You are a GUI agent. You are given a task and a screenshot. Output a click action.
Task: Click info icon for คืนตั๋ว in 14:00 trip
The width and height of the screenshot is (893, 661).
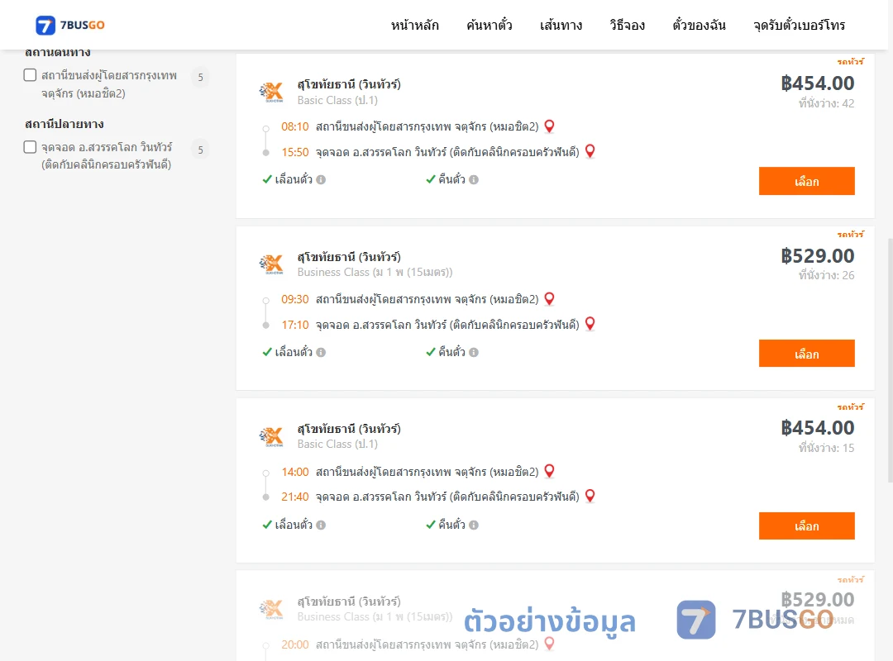point(474,525)
